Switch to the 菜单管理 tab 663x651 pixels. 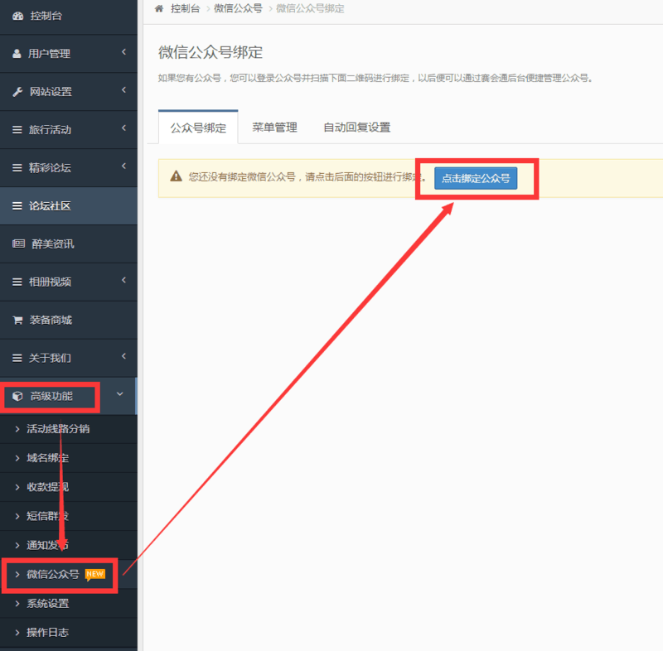[274, 127]
